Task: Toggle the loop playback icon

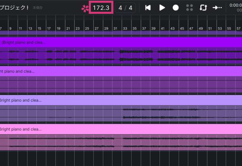Action: pos(203,8)
